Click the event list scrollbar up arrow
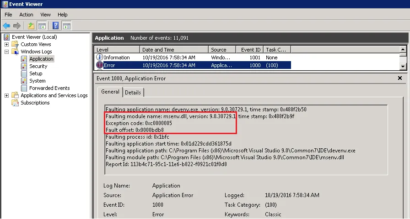The image size is (410, 219). (x=403, y=49)
